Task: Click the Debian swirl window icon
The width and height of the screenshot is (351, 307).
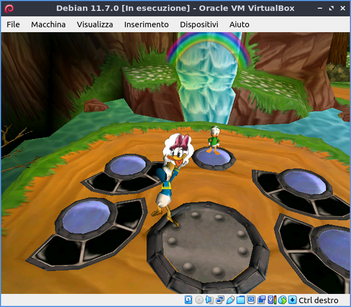Action: tap(9, 9)
